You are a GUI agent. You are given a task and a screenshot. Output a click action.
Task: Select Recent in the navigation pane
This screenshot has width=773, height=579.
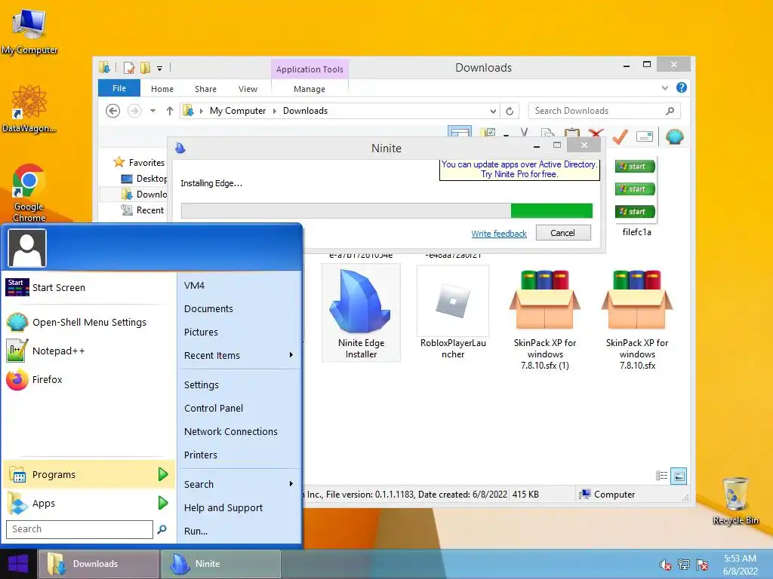(150, 210)
